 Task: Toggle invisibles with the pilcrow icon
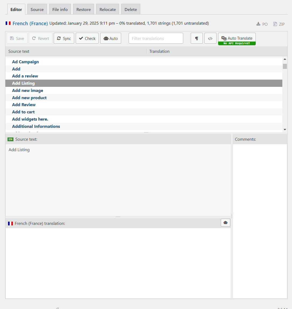pos(197,38)
